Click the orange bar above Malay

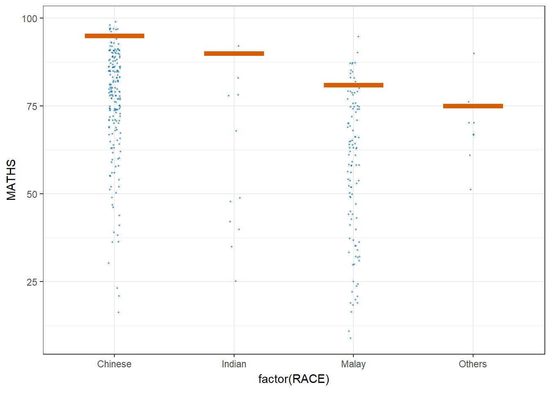pyautogui.click(x=353, y=85)
